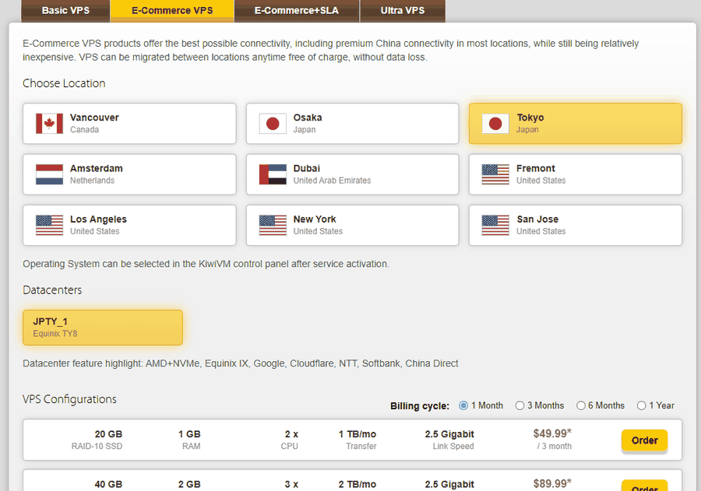
Task: Click the US flag icon for Los Angeles
Action: (49, 226)
